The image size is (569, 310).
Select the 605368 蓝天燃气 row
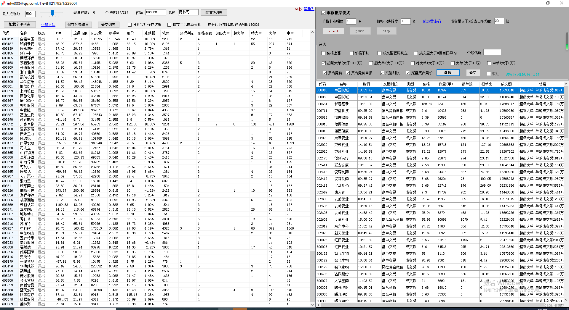[x=156, y=290]
